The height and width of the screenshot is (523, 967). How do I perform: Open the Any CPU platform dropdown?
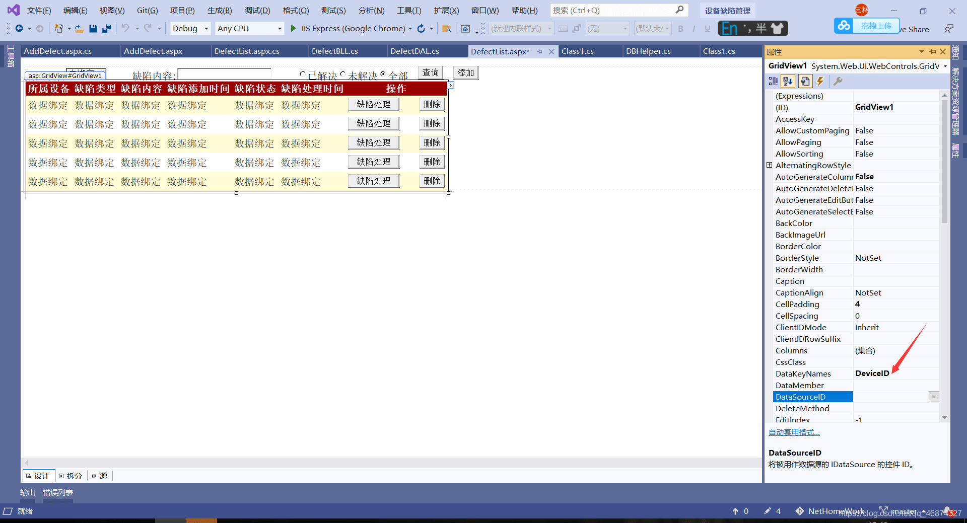pyautogui.click(x=249, y=29)
